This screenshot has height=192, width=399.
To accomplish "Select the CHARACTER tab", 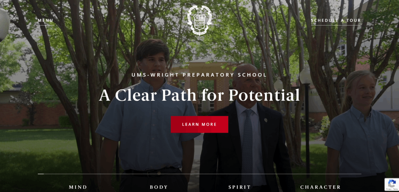I will click(320, 187).
